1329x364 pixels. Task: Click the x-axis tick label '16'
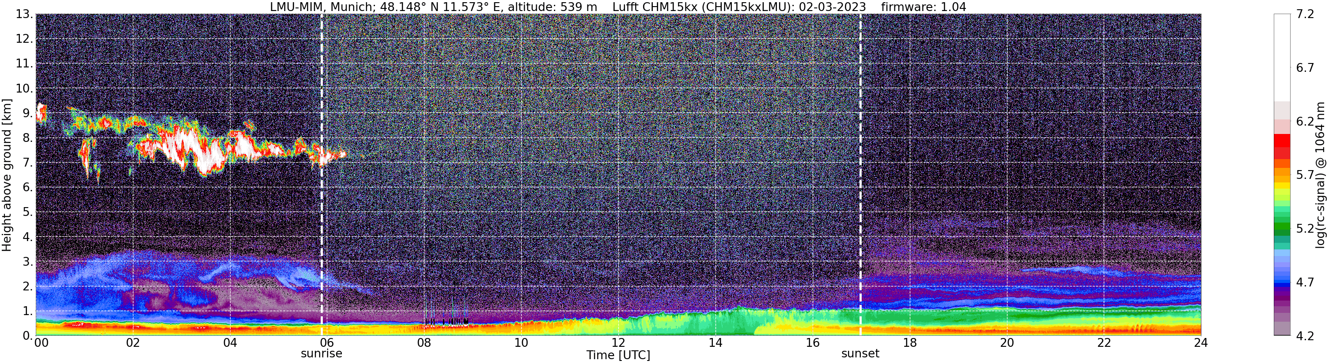pos(812,343)
